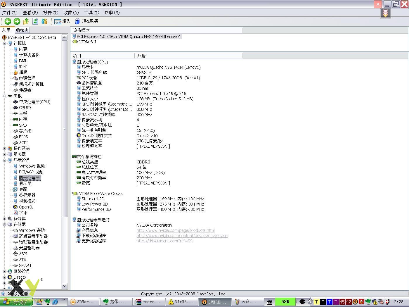Click the 98% battery indicator in taskbar

point(285,302)
